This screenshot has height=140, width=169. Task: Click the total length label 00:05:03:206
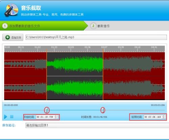158,105
